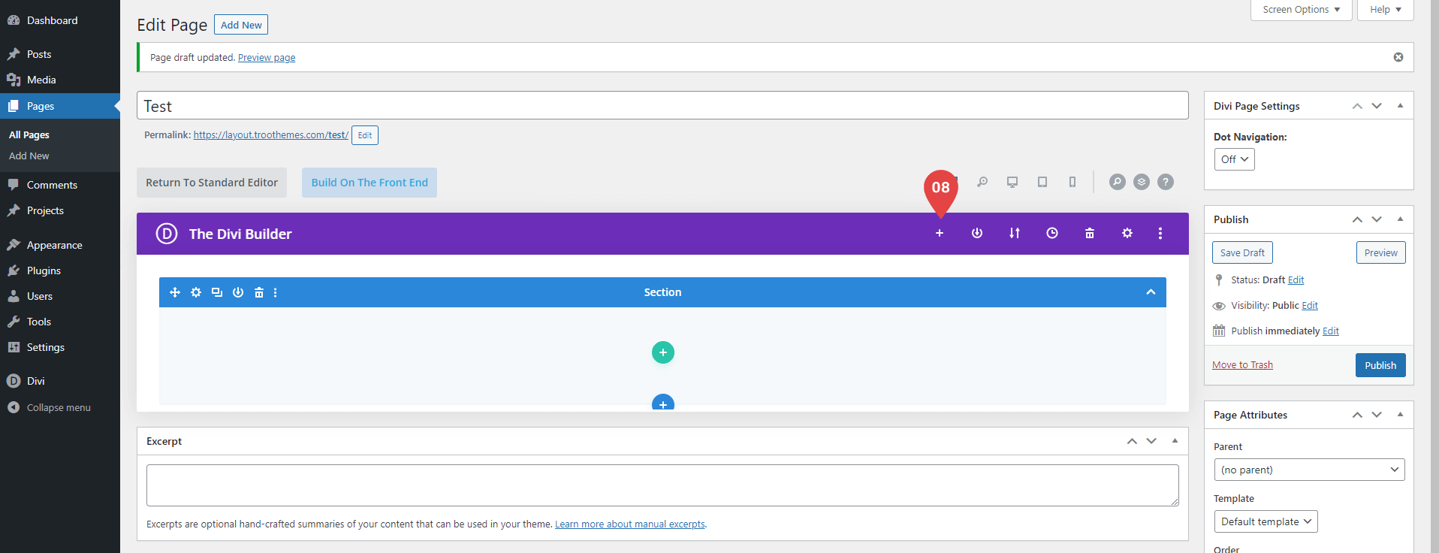Open the Dot Navigation dropdown
Screen dimensions: 1439x553
click(x=1234, y=159)
